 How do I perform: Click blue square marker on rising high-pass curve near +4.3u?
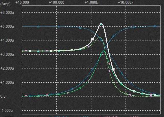tap(113, 36)
